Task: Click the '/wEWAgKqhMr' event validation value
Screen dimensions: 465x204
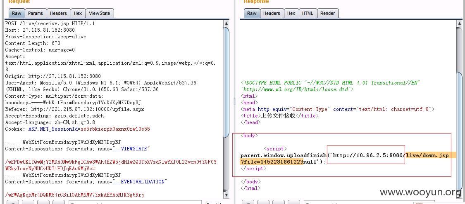Action: [74, 195]
